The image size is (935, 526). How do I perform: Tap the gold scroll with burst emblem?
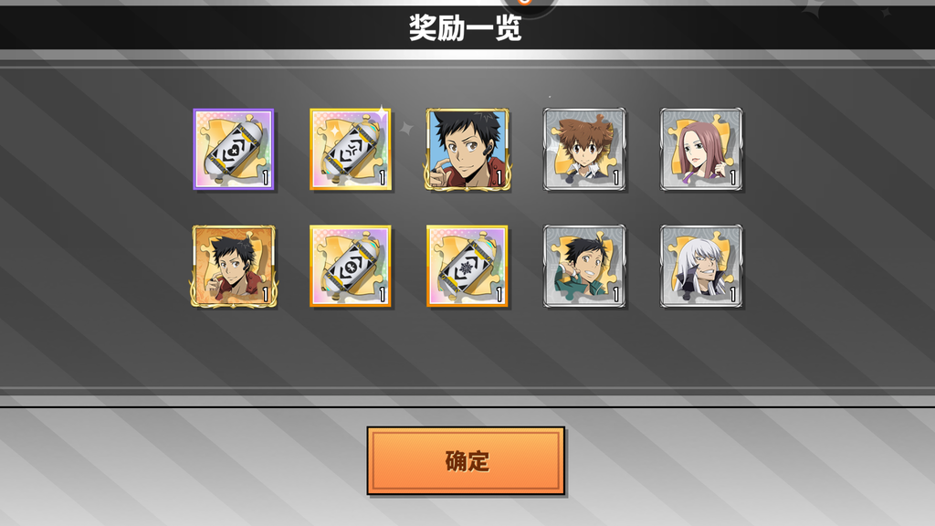(351, 149)
